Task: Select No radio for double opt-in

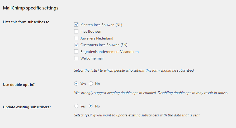Action: point(91,83)
